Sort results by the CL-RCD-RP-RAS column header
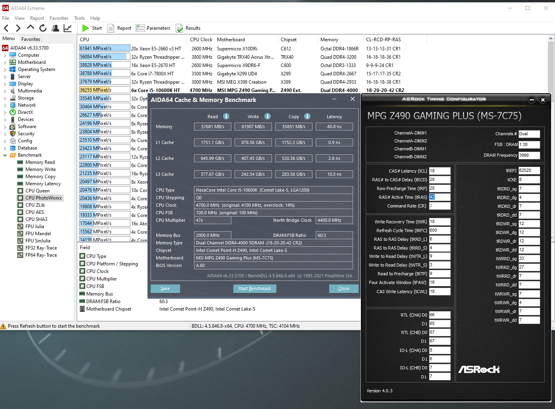555x409 pixels. tap(395, 40)
